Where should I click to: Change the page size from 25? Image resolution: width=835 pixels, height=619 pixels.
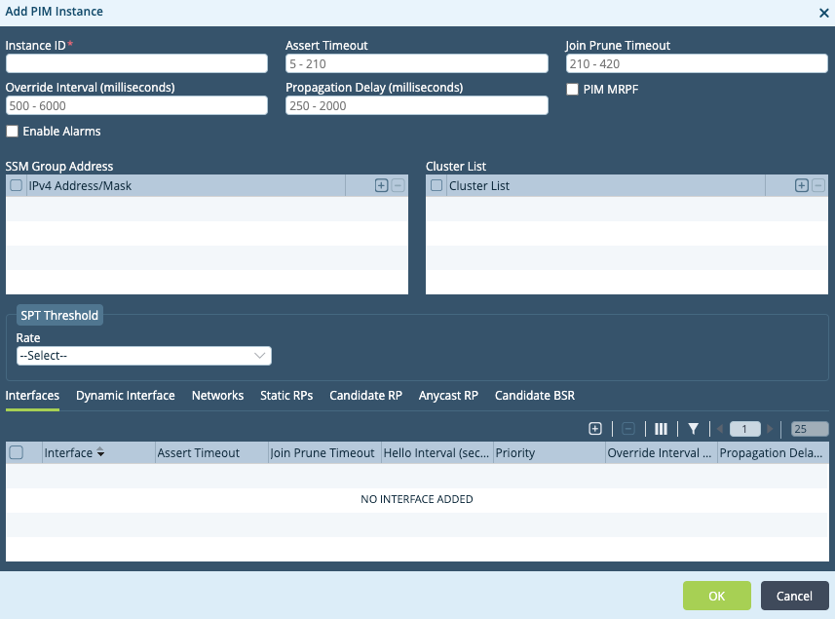(804, 428)
